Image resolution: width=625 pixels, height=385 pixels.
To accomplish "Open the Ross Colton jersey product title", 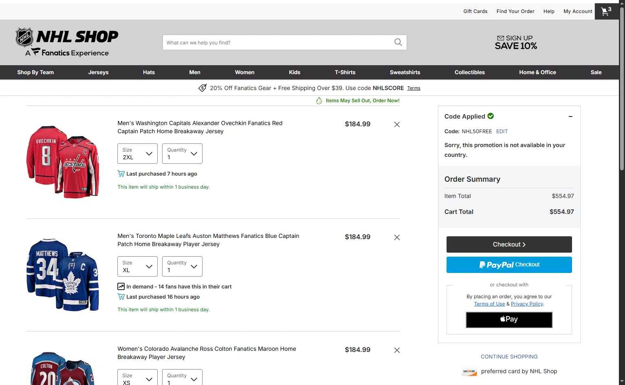I will pos(207,353).
